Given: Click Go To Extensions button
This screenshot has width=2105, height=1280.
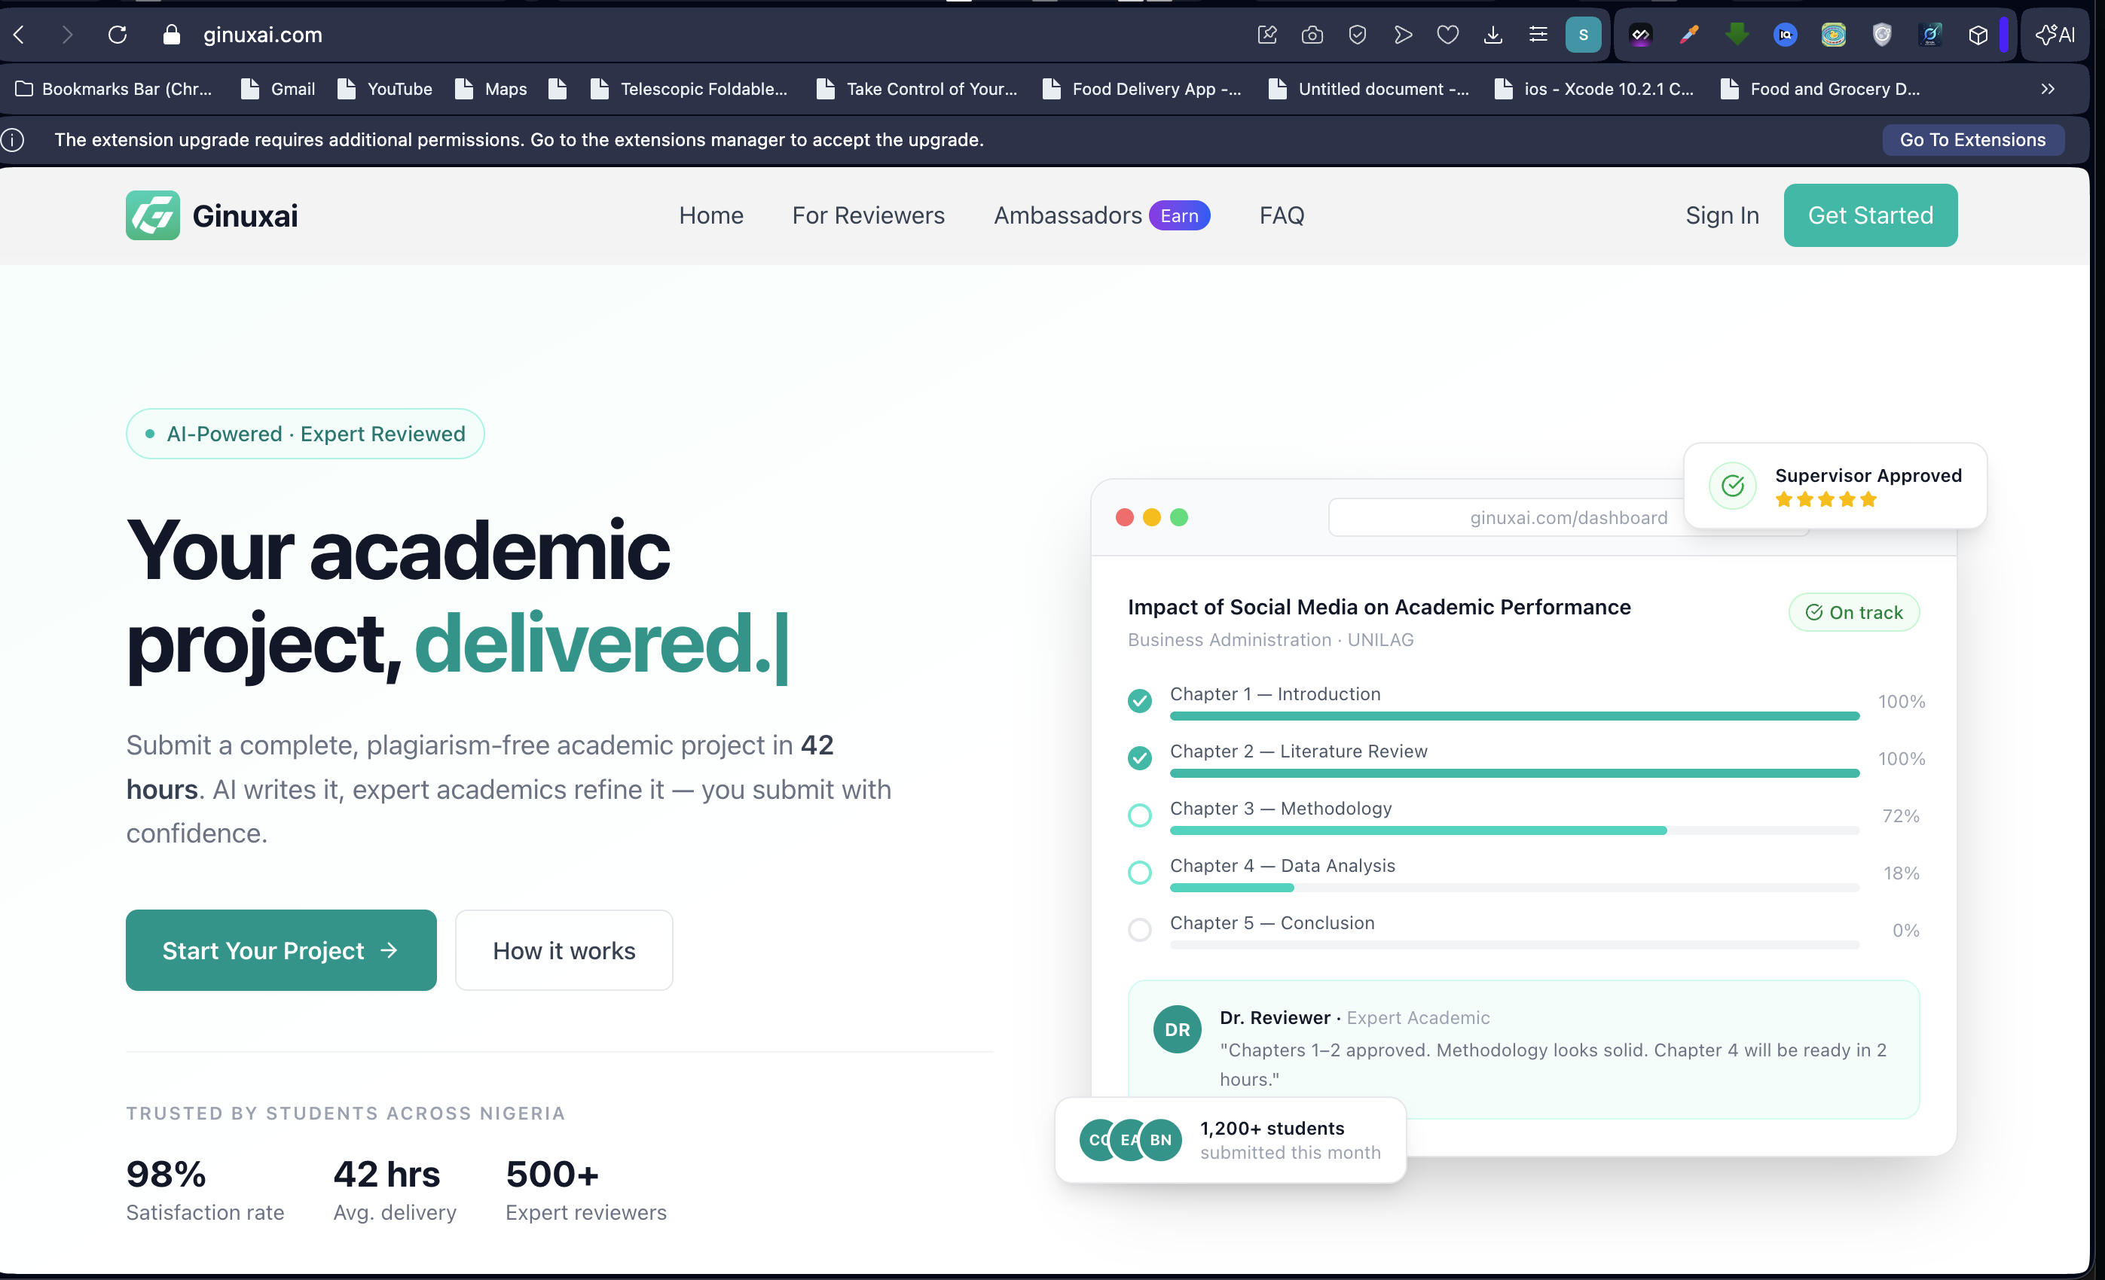Looking at the screenshot, I should (x=1972, y=139).
